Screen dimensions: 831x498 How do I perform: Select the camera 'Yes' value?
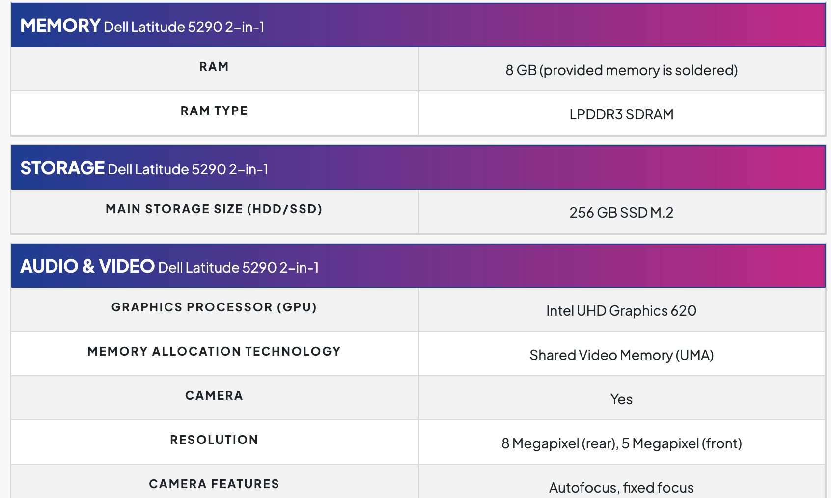(621, 399)
